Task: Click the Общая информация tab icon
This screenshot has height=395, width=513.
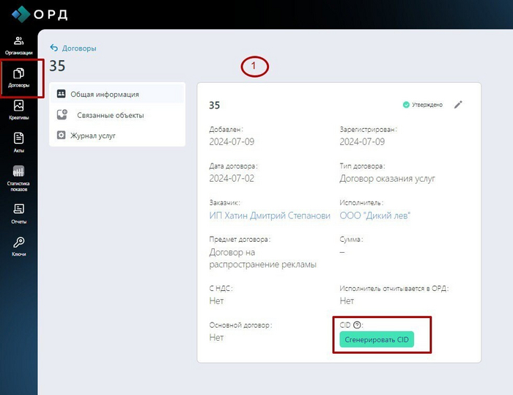Action: pos(61,94)
